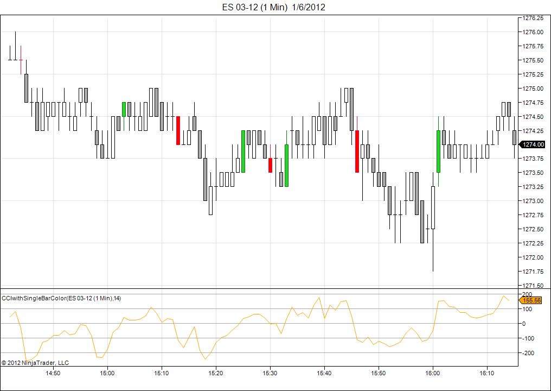The width and height of the screenshot is (551, 391).
Task: Click price label 1274.50
Action: [534, 117]
